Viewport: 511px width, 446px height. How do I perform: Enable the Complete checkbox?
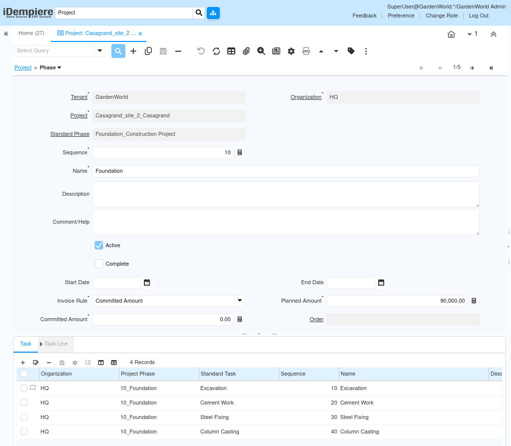tap(99, 264)
